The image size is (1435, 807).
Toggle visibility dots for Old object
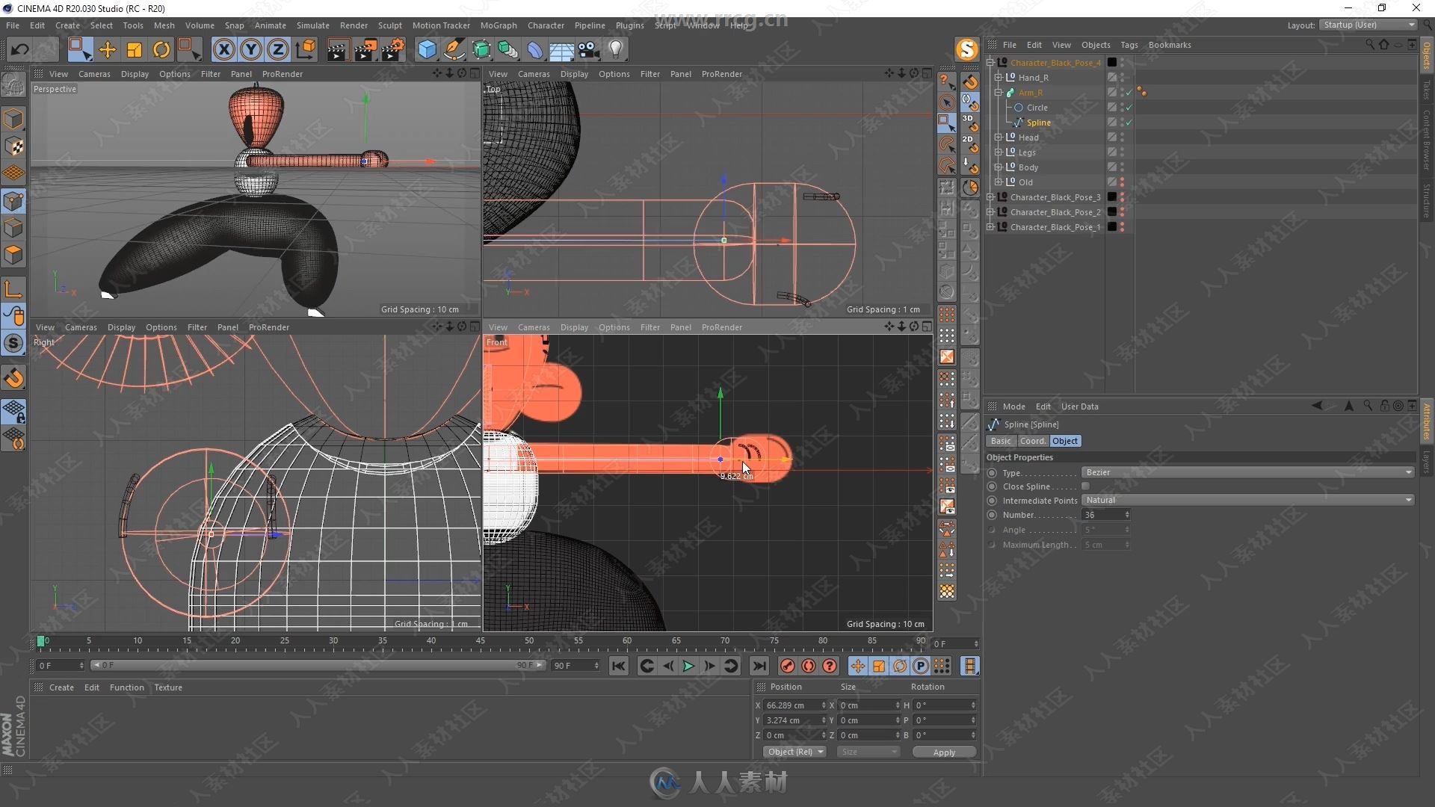point(1122,182)
